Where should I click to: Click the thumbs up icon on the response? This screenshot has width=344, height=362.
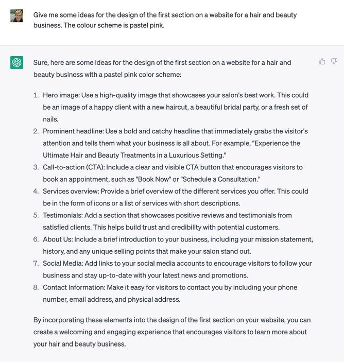(322, 62)
